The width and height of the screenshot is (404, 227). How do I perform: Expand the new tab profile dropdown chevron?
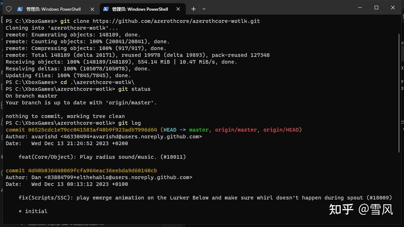(x=204, y=9)
